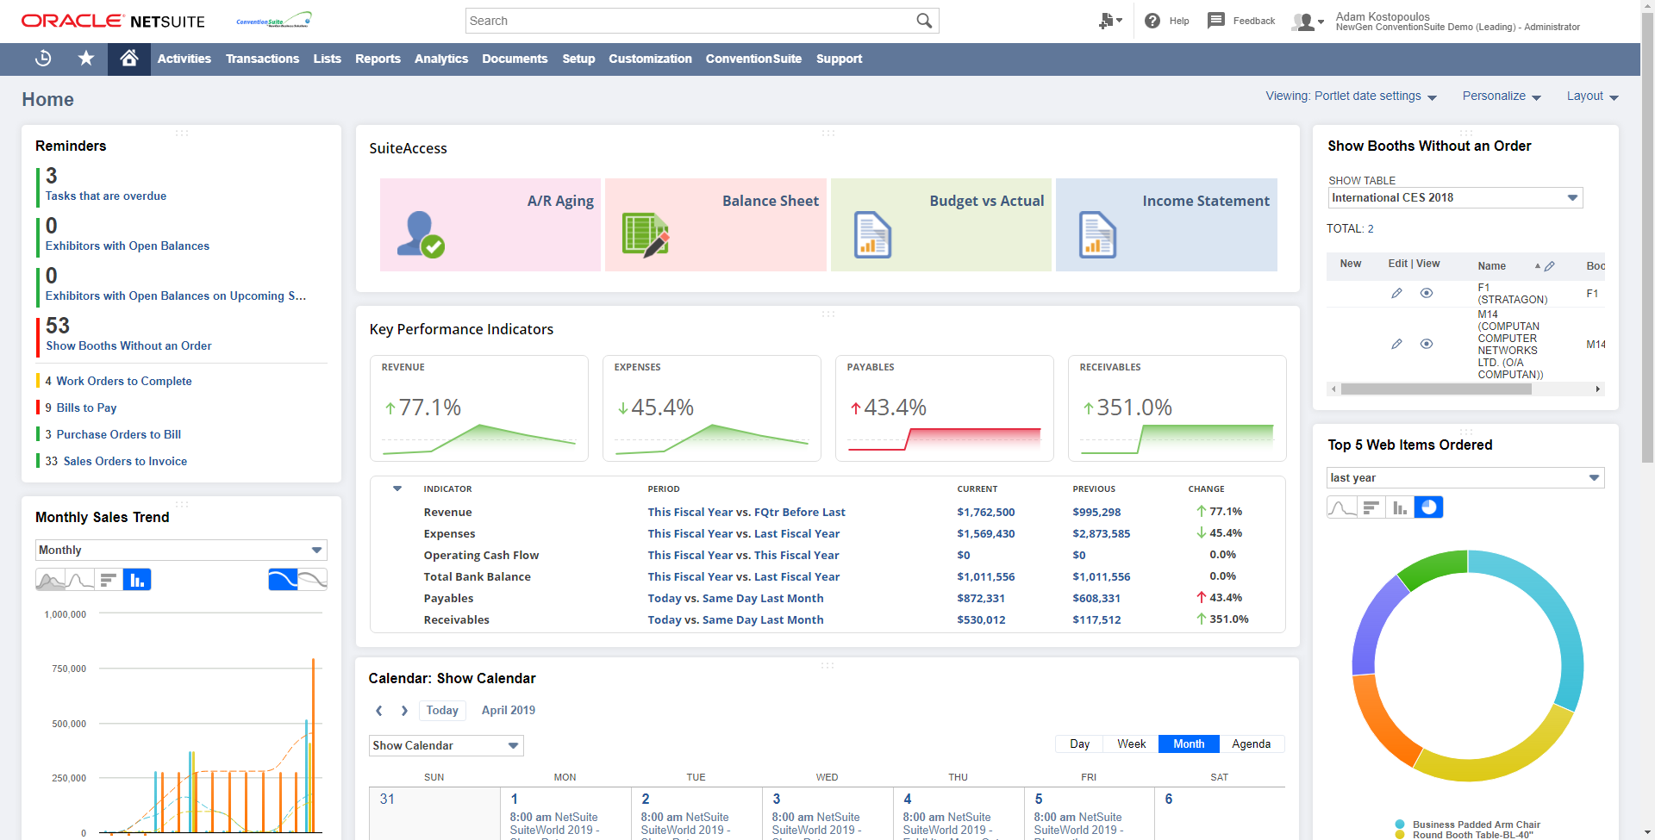Viewport: 1655px width, 840px height.
Task: Open the Feedback speech bubble icon
Action: [x=1216, y=21]
